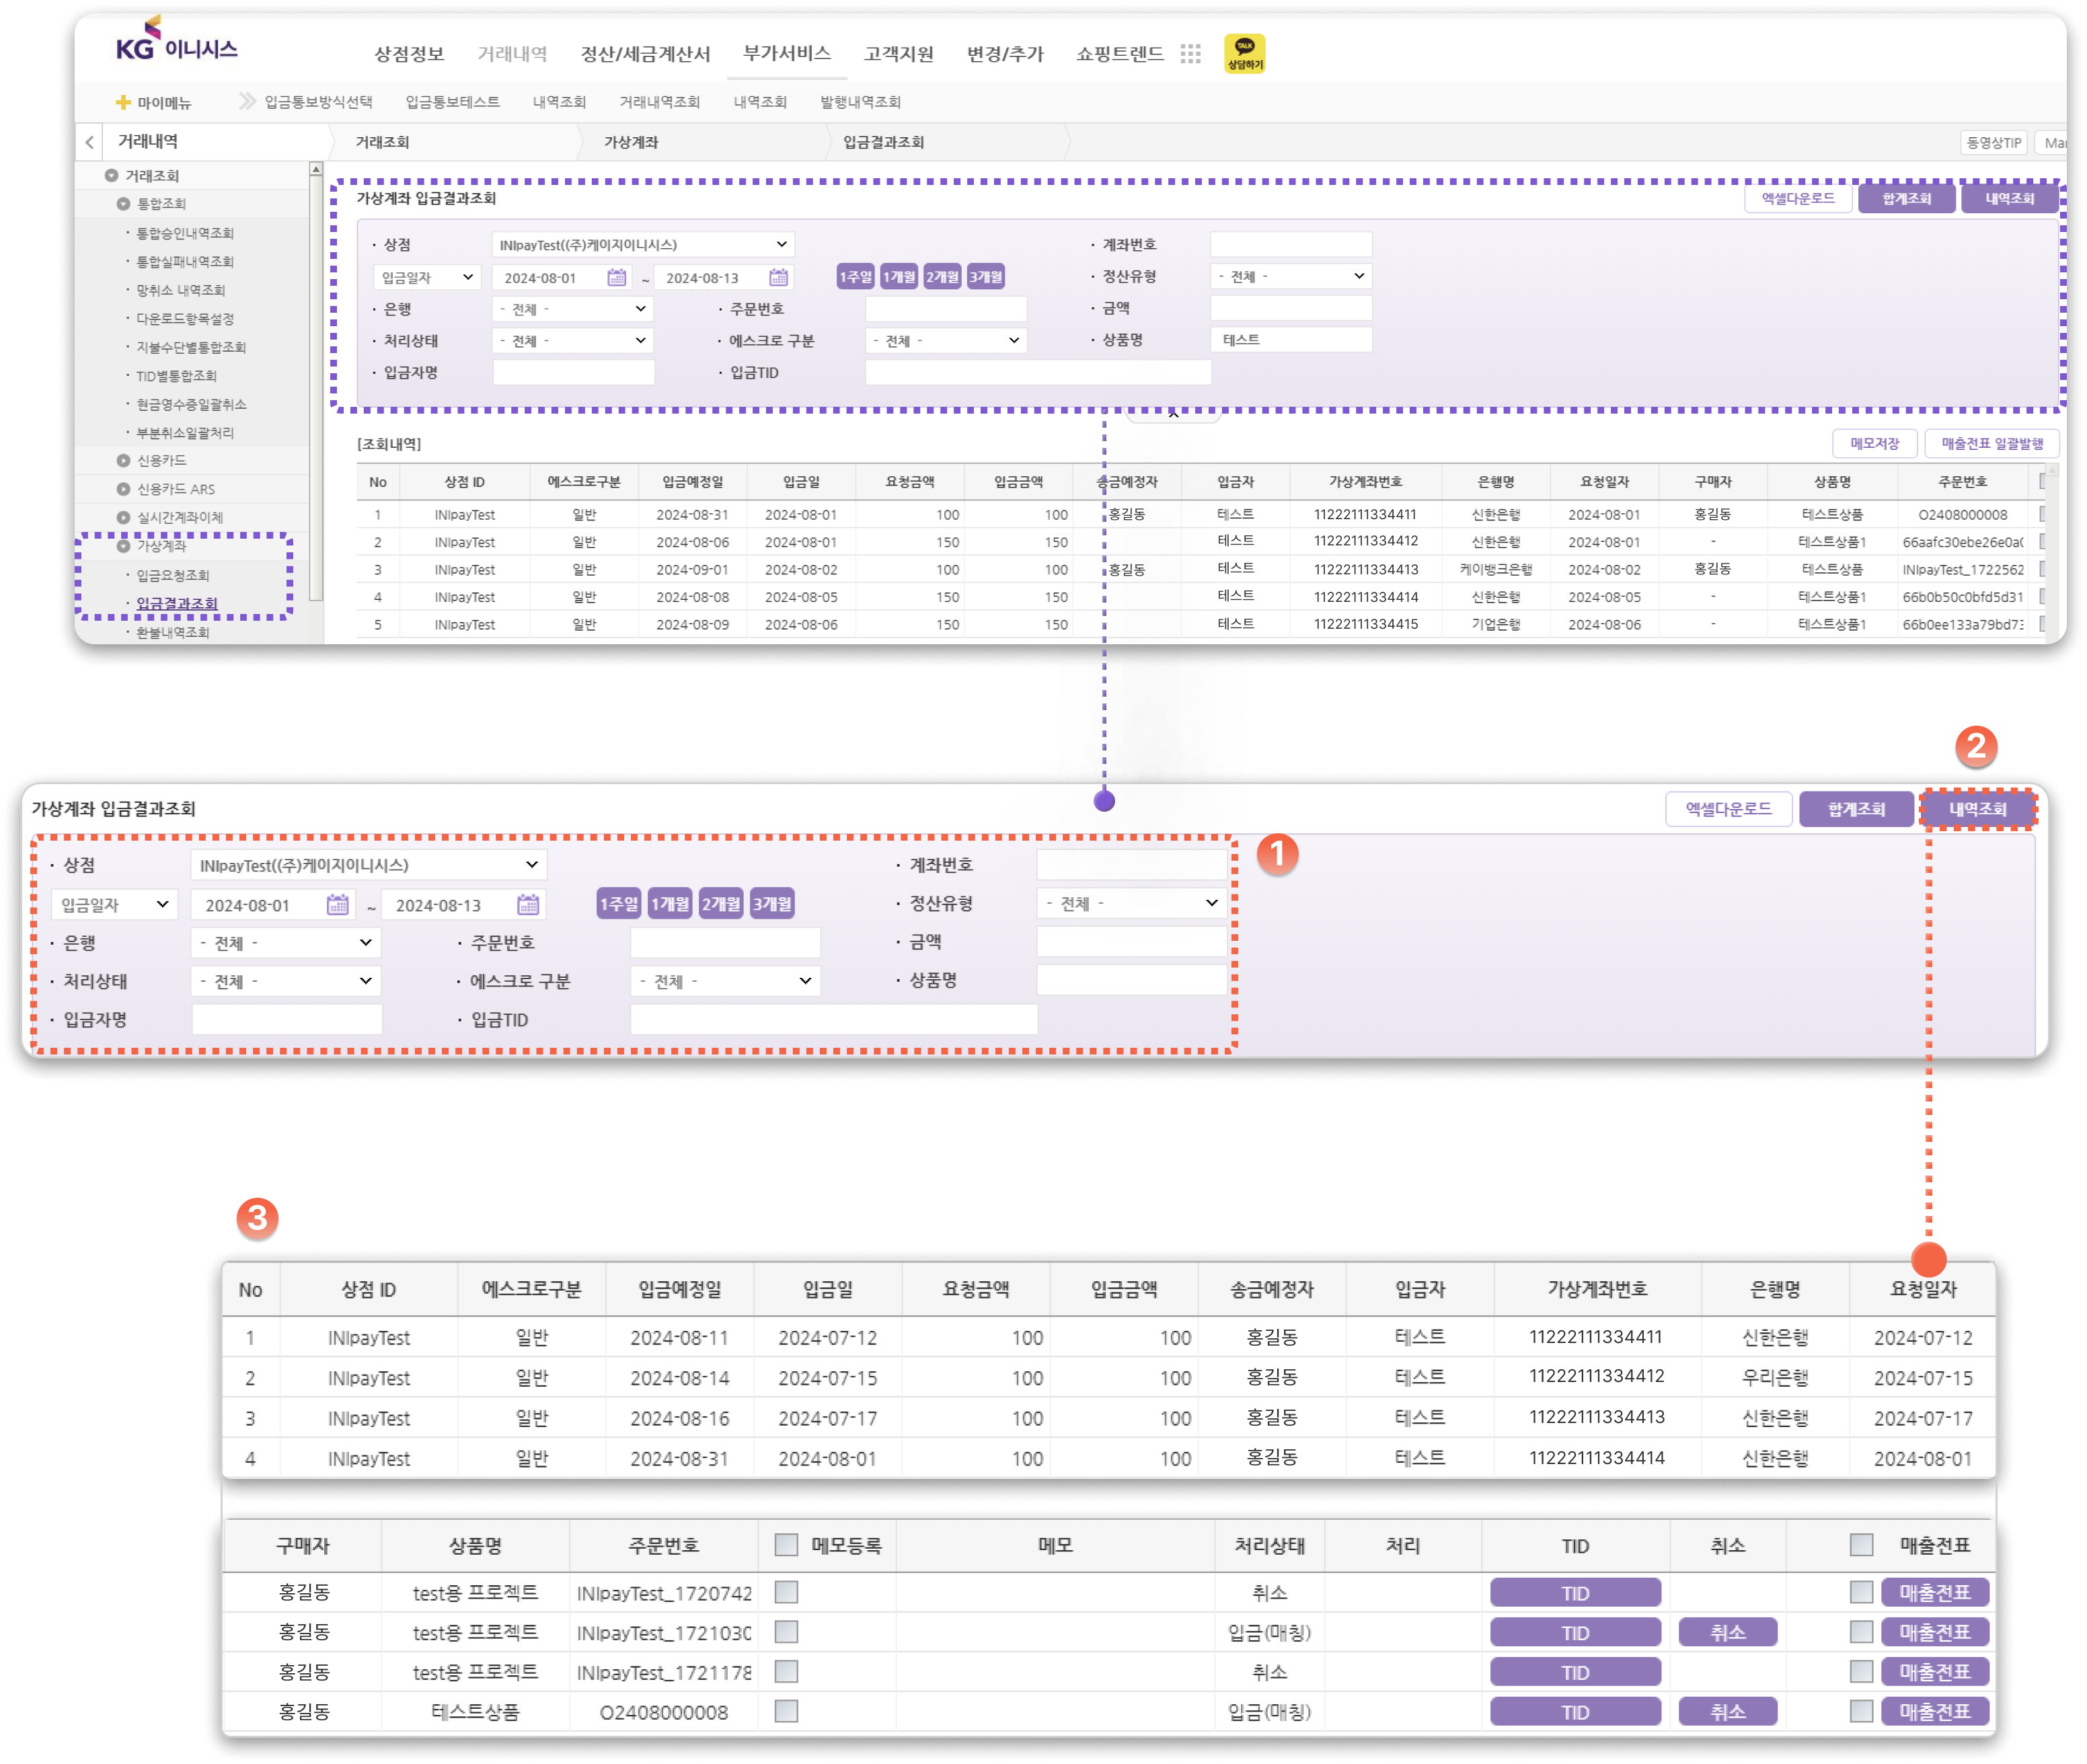Check the 메모등록 header checkbox
Image resolution: width=2087 pixels, height=1764 pixels.
point(786,1544)
